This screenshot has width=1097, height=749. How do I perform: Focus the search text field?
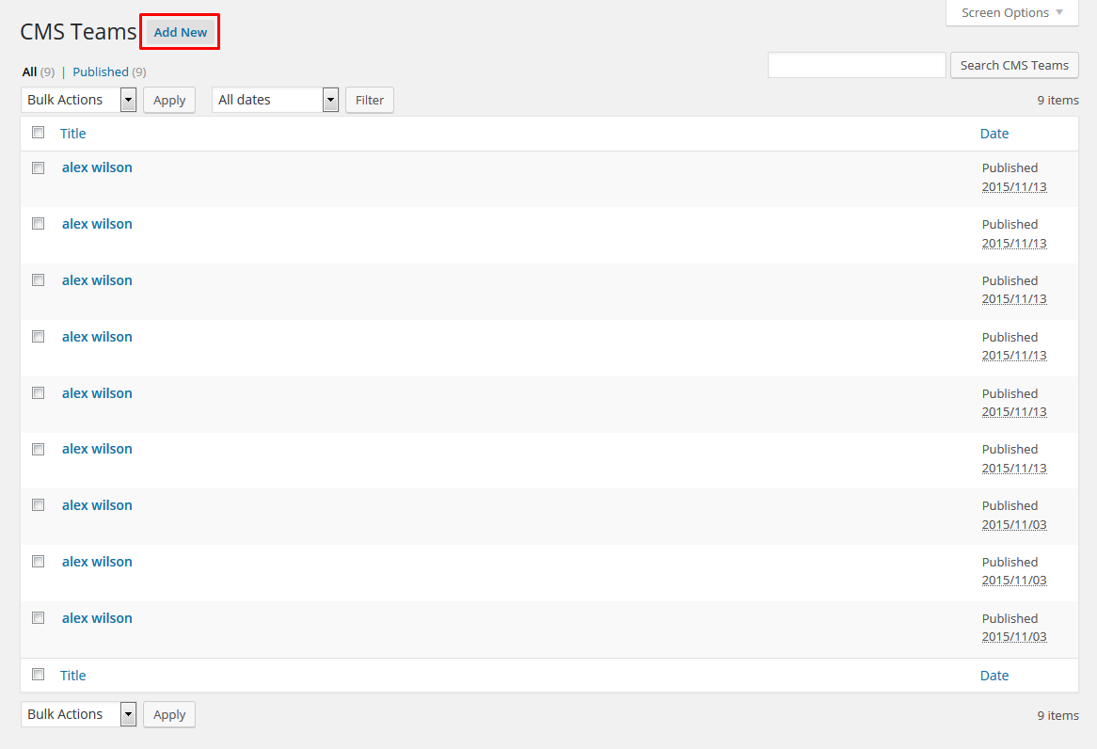[856, 65]
